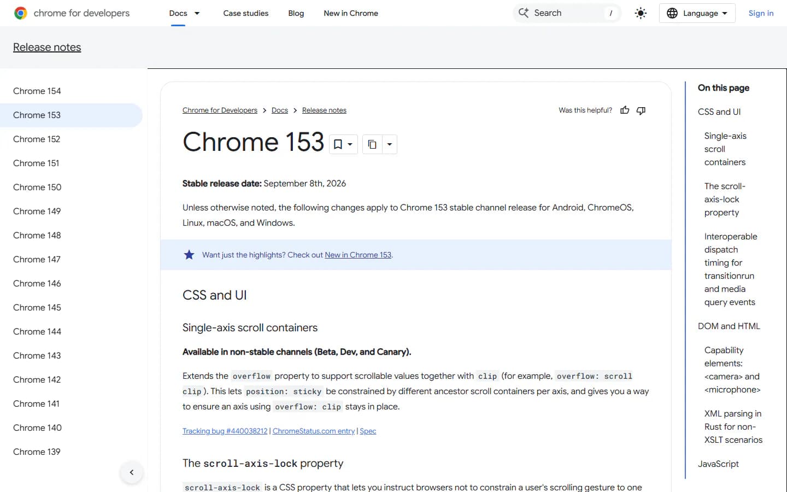The height and width of the screenshot is (492, 787).
Task: Click Chrome for Developers breadcrumb link
Action: click(220, 110)
